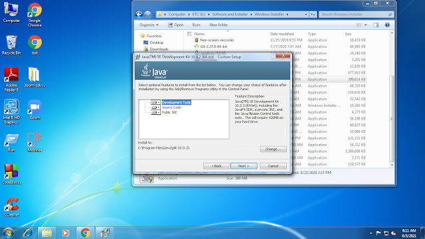Viewport: 425px width, 239px height.
Task: Close the Java Custom Setup dialog
Action: [283, 56]
